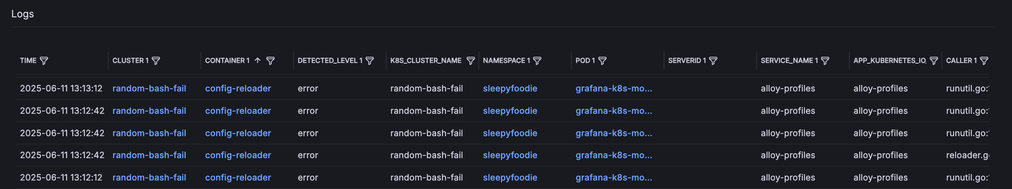
Task: Open the sleepyfoodie link in the last row
Action: tap(510, 177)
